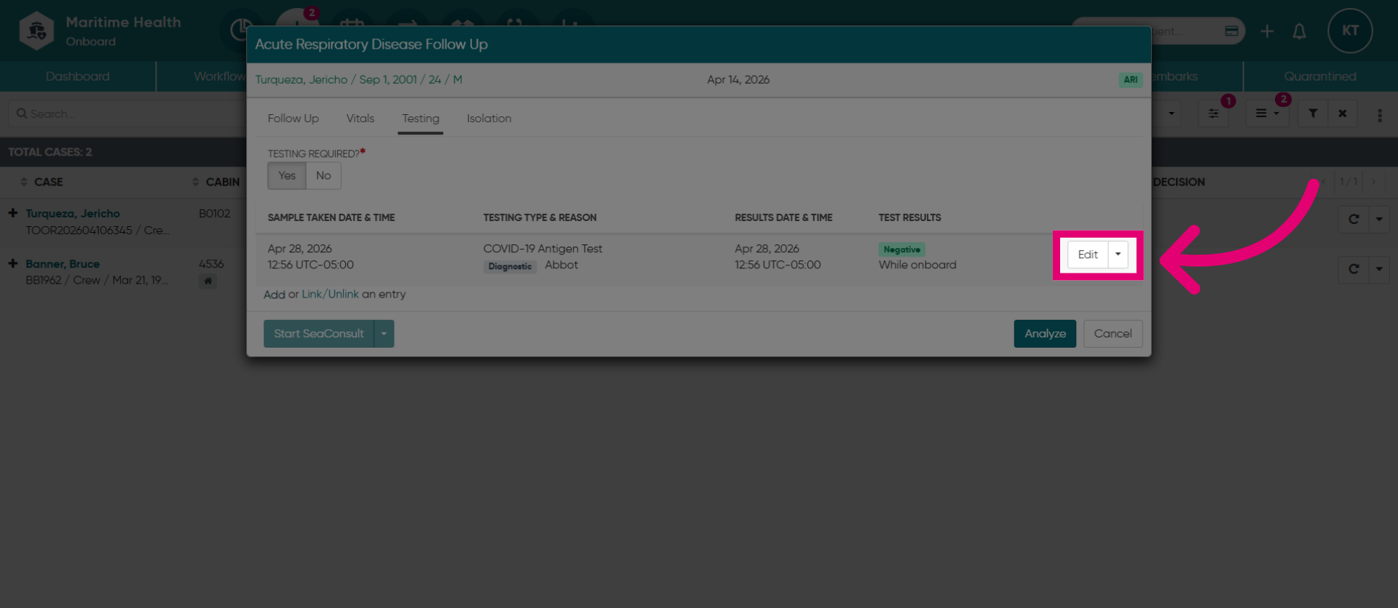The image size is (1398, 608).
Task: Go to next page chevron
Action: coord(1373,182)
